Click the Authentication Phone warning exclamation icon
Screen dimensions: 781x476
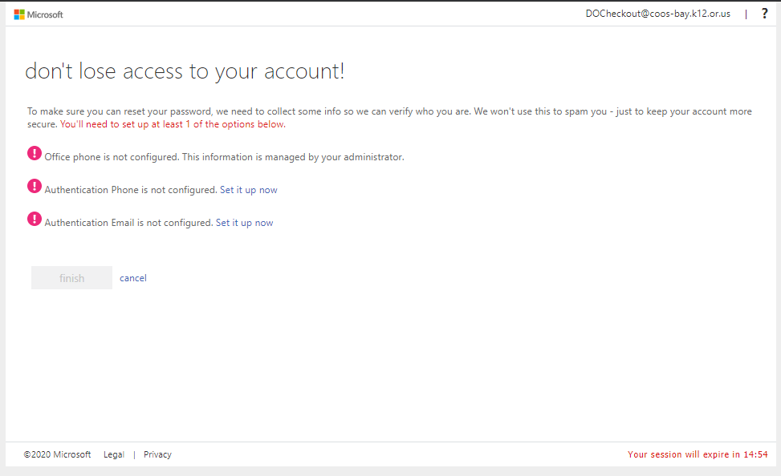click(x=35, y=186)
